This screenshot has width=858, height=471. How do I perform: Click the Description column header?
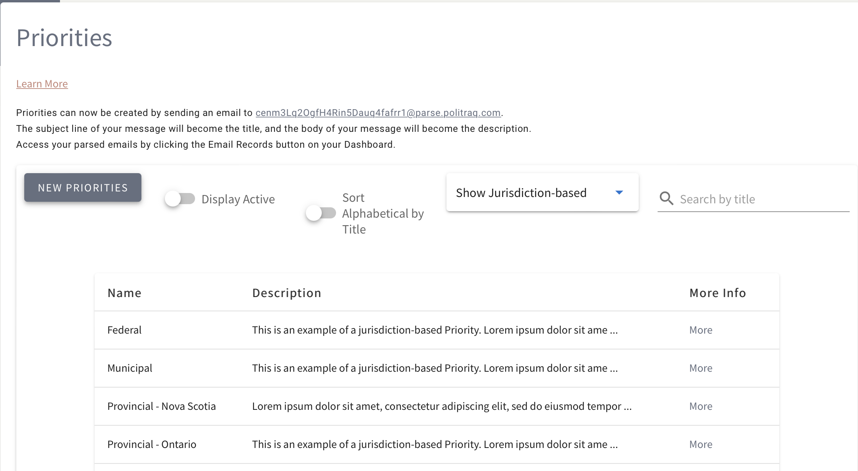[286, 293]
